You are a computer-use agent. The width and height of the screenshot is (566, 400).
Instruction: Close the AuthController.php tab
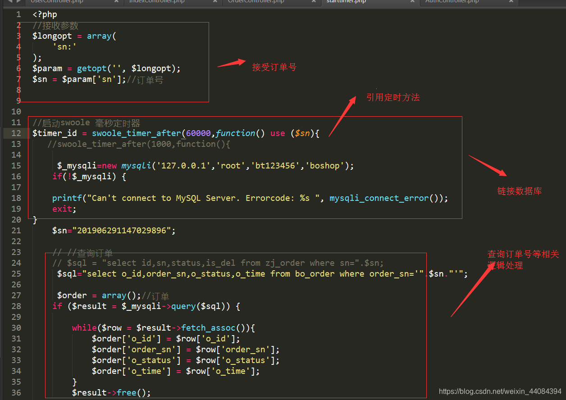point(511,2)
